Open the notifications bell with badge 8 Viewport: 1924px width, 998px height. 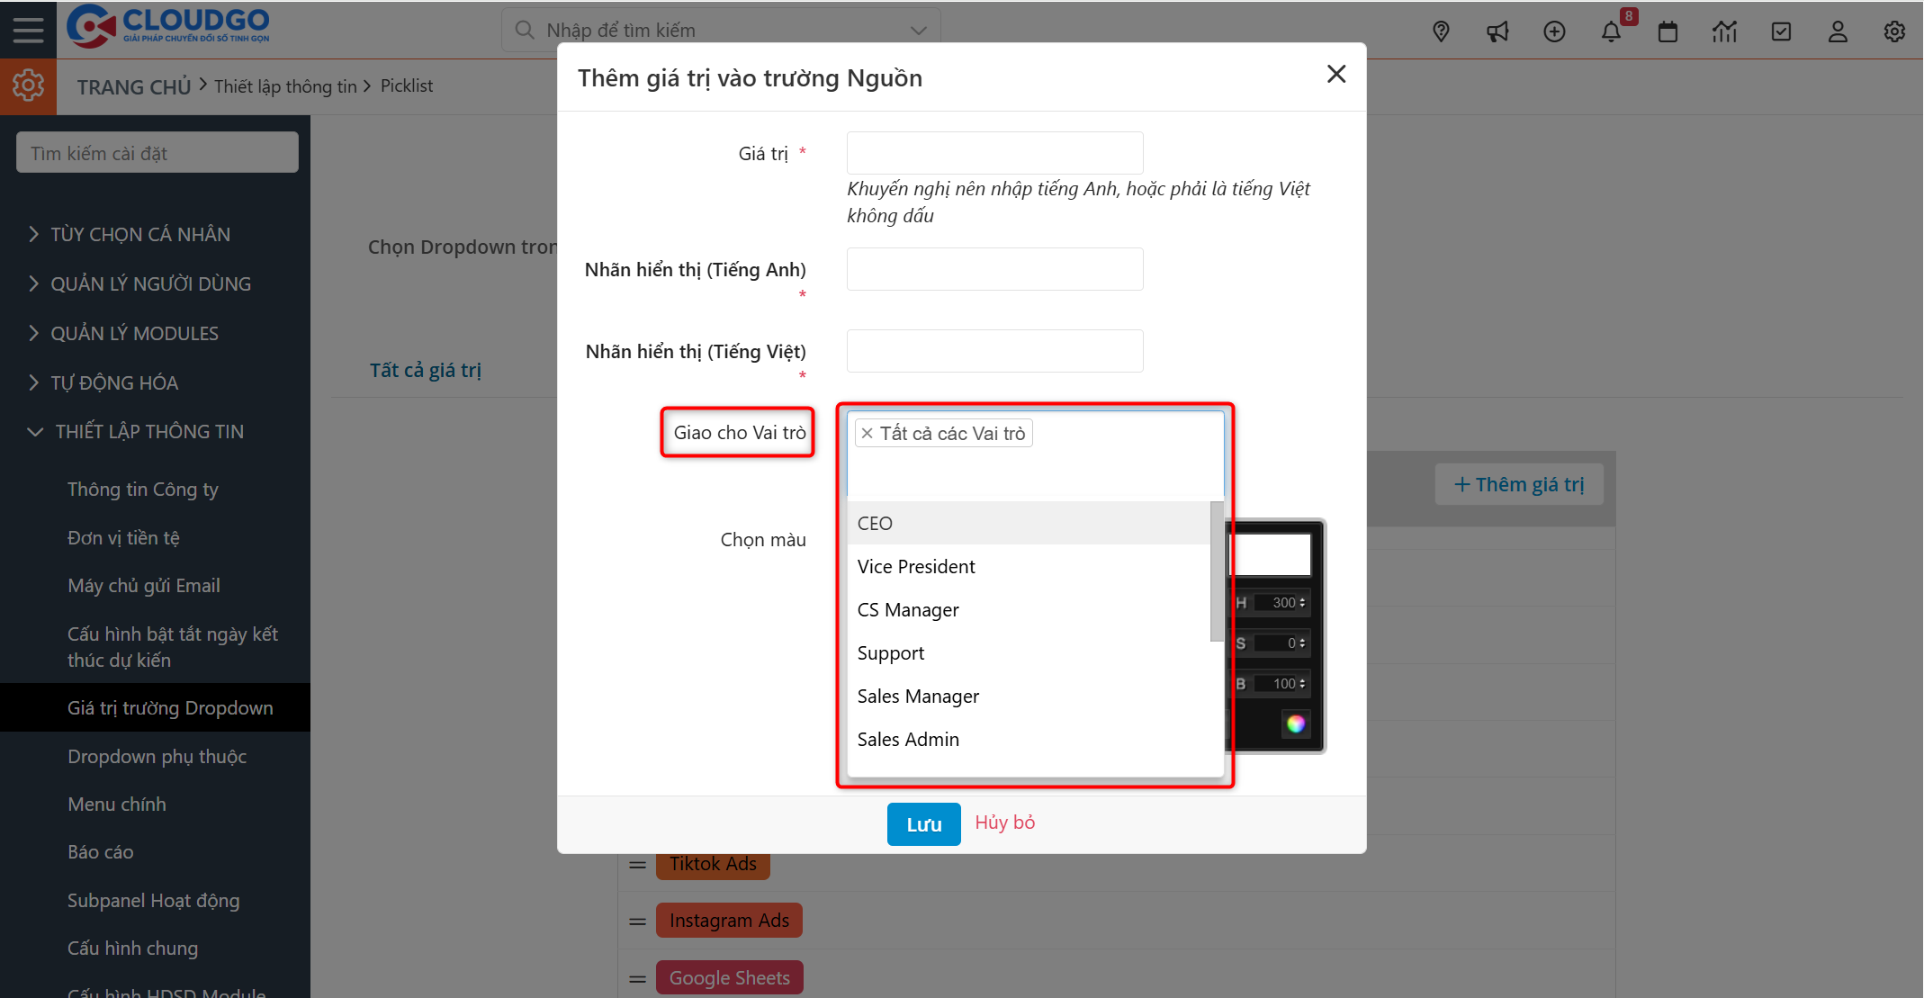(1612, 31)
